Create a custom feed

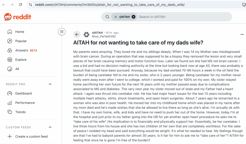(x=29, y=137)
